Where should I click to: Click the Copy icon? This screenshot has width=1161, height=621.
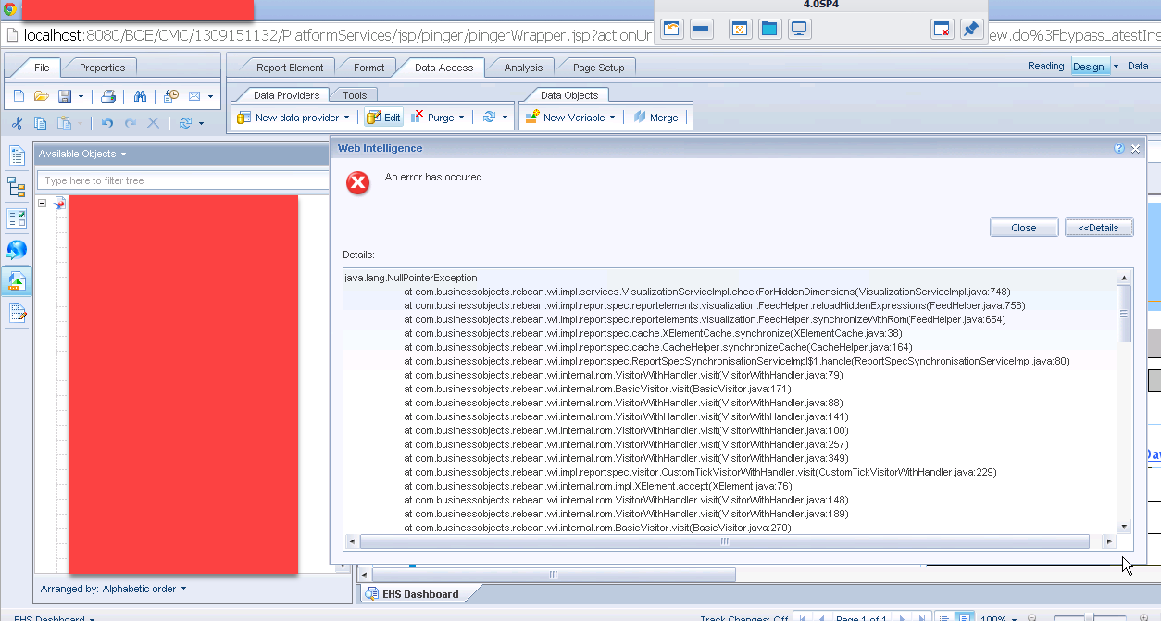(x=41, y=123)
